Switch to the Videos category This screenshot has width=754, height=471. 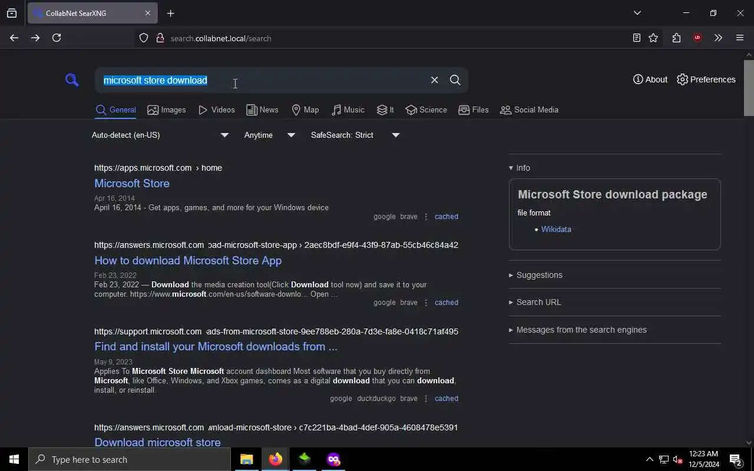point(216,110)
